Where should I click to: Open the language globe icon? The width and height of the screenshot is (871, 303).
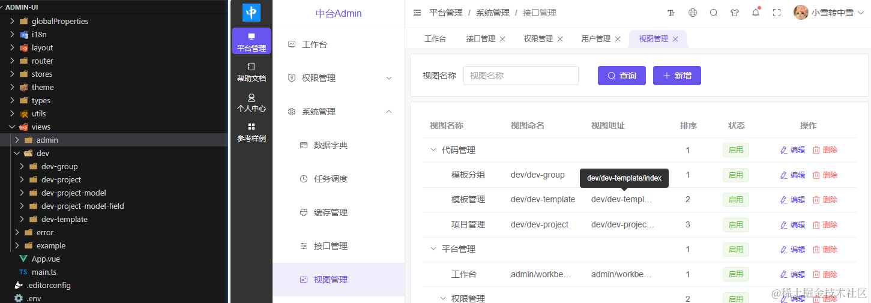click(693, 13)
